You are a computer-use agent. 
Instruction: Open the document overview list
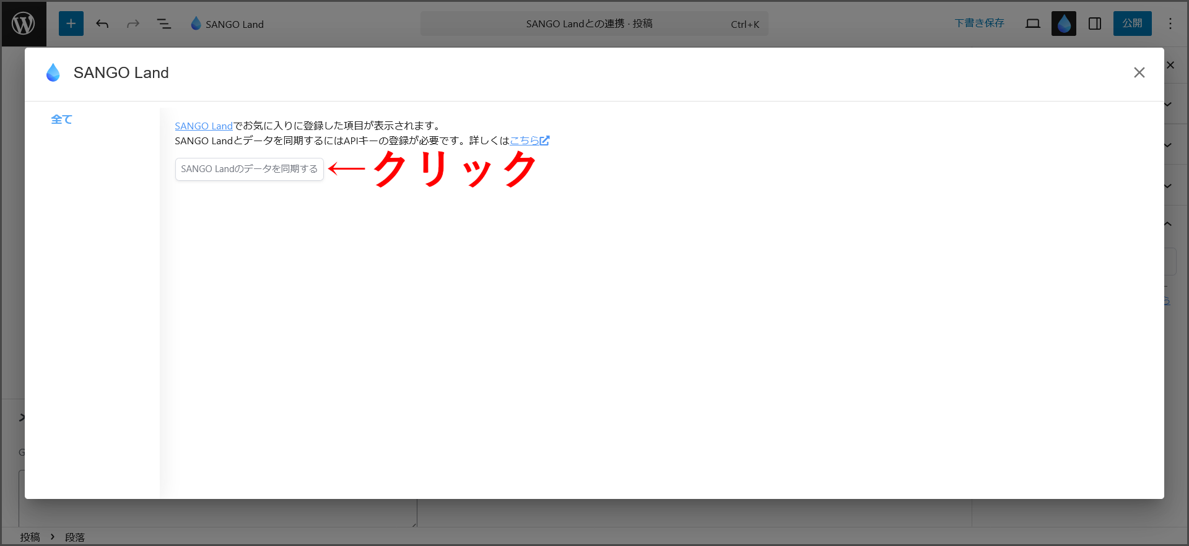pyautogui.click(x=164, y=24)
